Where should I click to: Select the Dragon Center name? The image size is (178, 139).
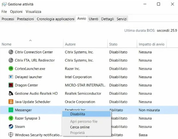tap(27, 85)
